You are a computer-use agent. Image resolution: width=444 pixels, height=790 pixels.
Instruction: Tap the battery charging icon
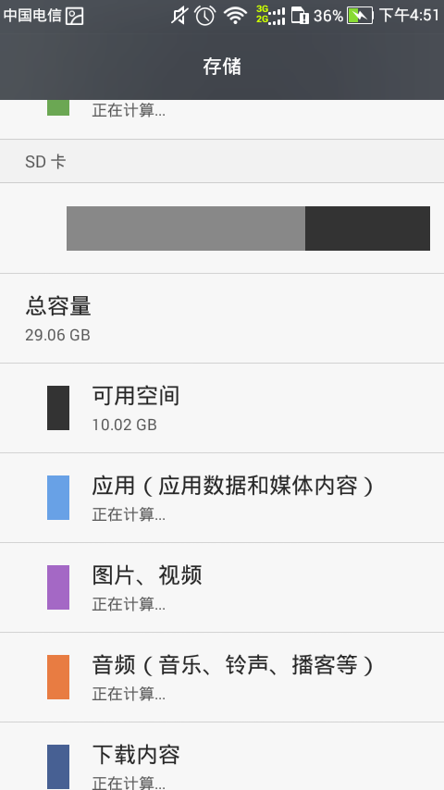coord(360,16)
